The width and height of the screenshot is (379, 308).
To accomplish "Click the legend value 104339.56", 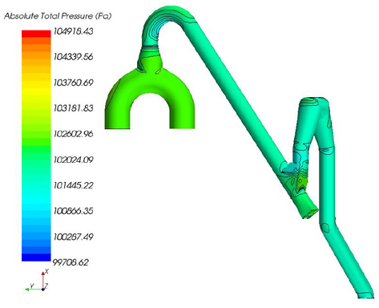I will (74, 57).
